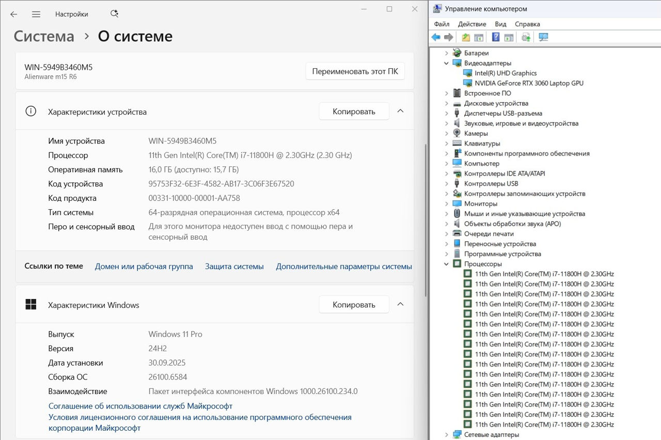The width and height of the screenshot is (661, 440).
Task: Collapse the Характеристики Windows section chevron
Action: coord(400,305)
